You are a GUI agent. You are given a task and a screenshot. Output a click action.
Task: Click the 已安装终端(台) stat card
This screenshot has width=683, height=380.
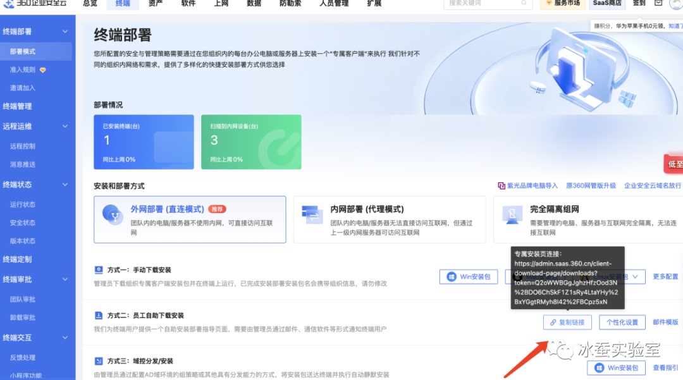144,142
